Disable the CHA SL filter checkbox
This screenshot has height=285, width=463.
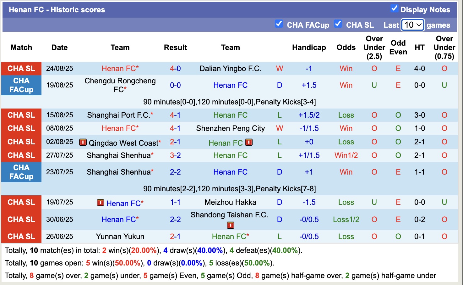[x=338, y=23]
